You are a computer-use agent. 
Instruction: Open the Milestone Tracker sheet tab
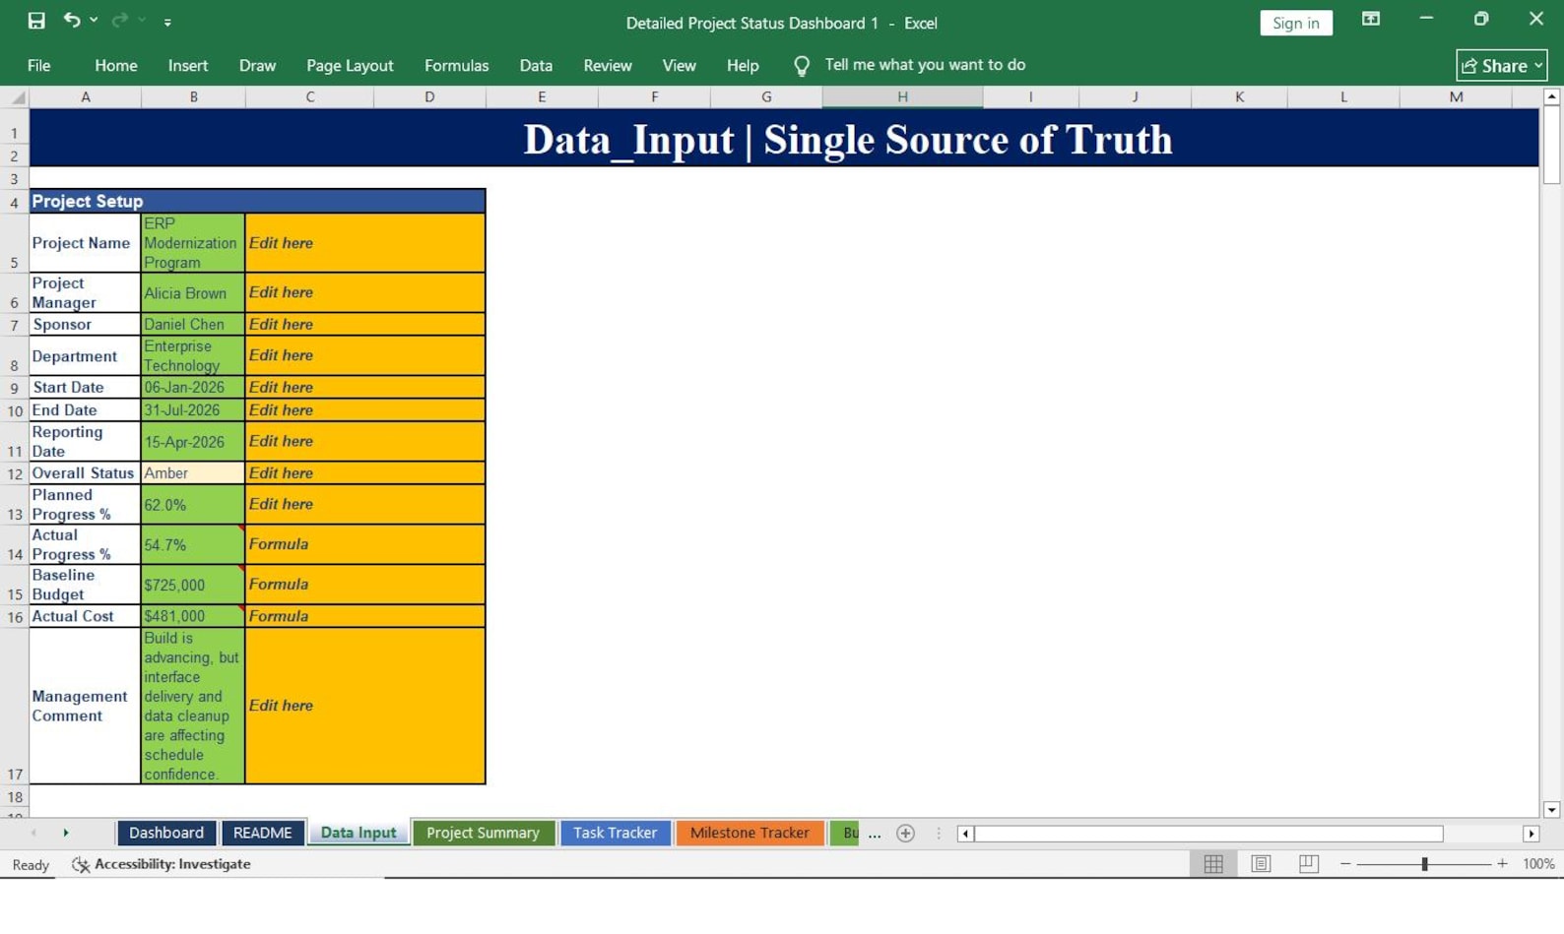click(749, 833)
